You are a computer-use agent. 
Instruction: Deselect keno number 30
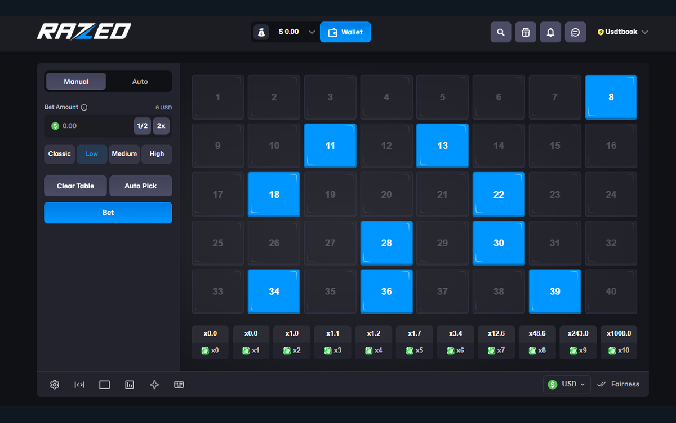[499, 243]
